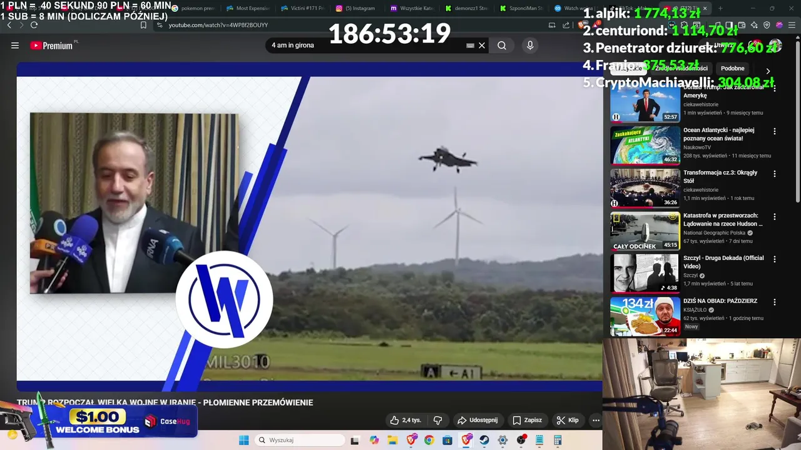This screenshot has width=801, height=450.
Task: Open options menu for Szczyl Druga Dekada video
Action: (x=775, y=259)
